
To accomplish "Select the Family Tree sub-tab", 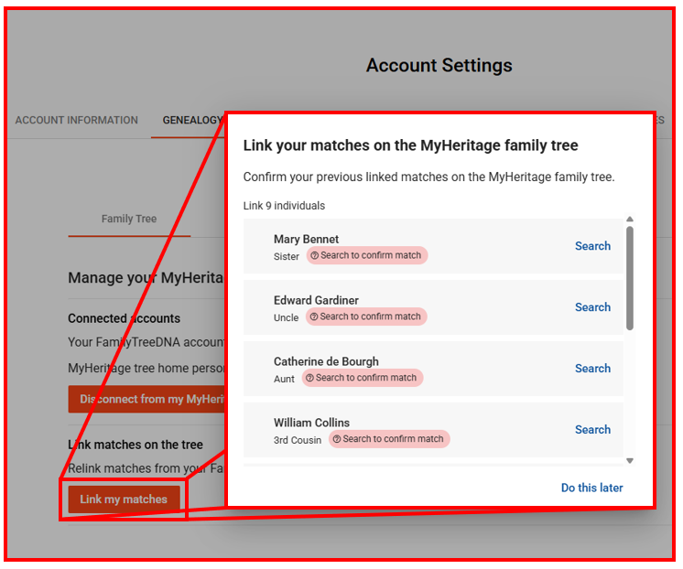I will coord(129,219).
